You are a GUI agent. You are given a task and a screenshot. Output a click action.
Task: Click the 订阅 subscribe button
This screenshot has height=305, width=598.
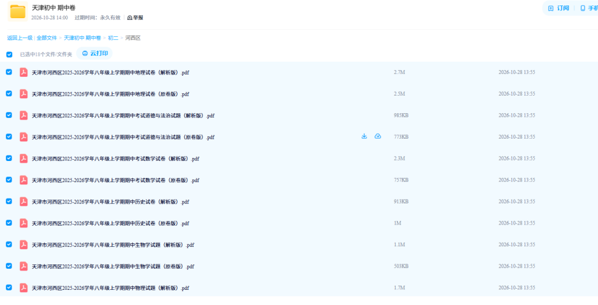559,8
